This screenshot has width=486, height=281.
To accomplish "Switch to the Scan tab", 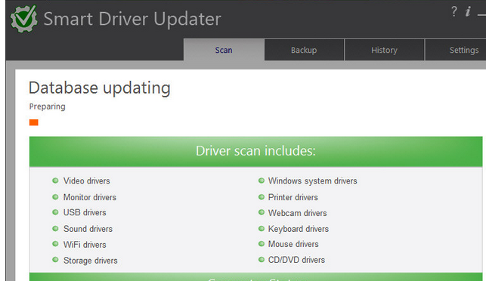I will click(224, 50).
